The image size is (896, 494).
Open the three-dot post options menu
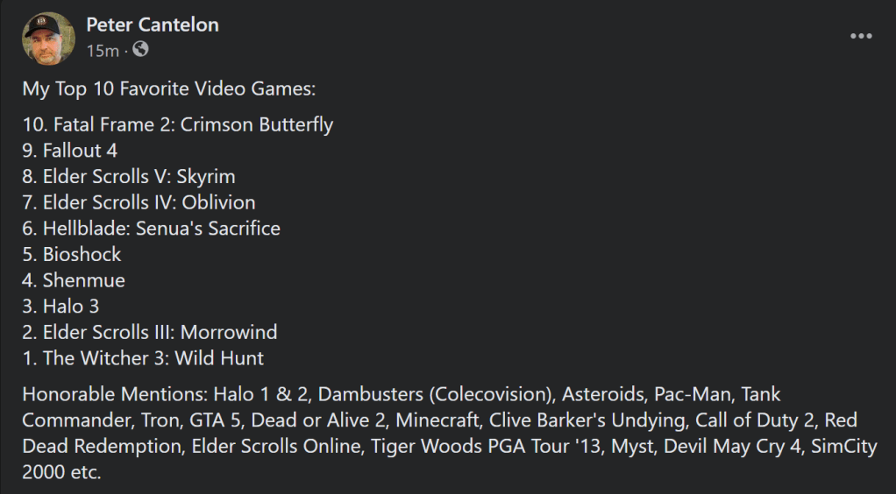tap(861, 37)
